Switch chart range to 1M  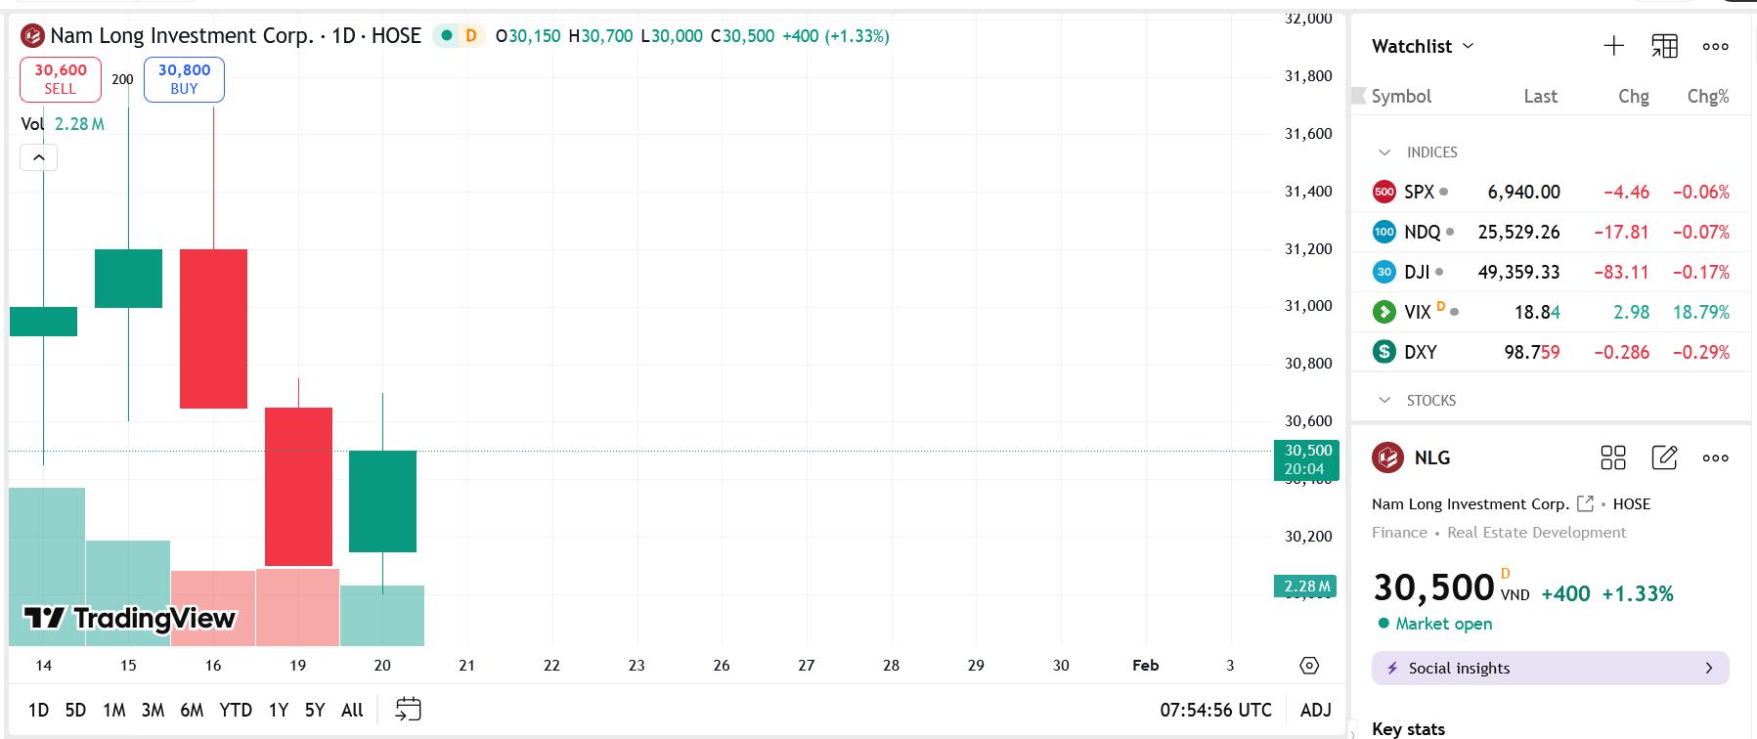tap(114, 710)
